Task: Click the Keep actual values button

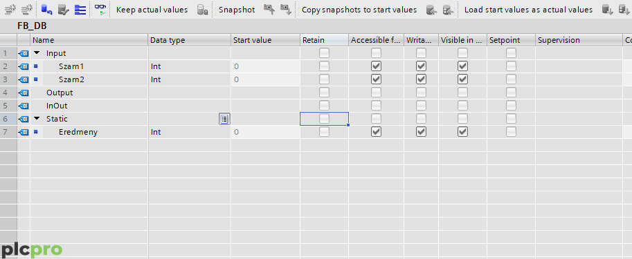Action: tap(152, 10)
